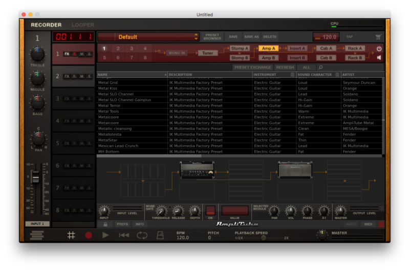410x270 pixels.
Task: Click the track 1 volume fader
Action: point(35,177)
